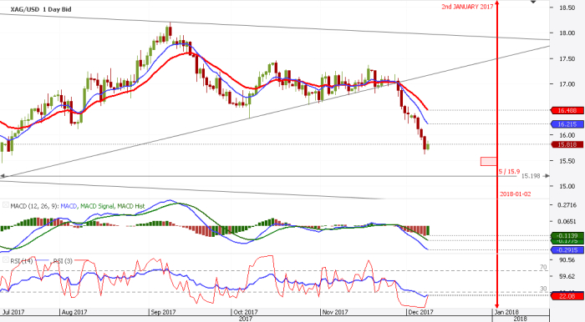Select the blue MACD legend label
Image resolution: width=585 pixels, height=322 pixels.
(x=69, y=206)
